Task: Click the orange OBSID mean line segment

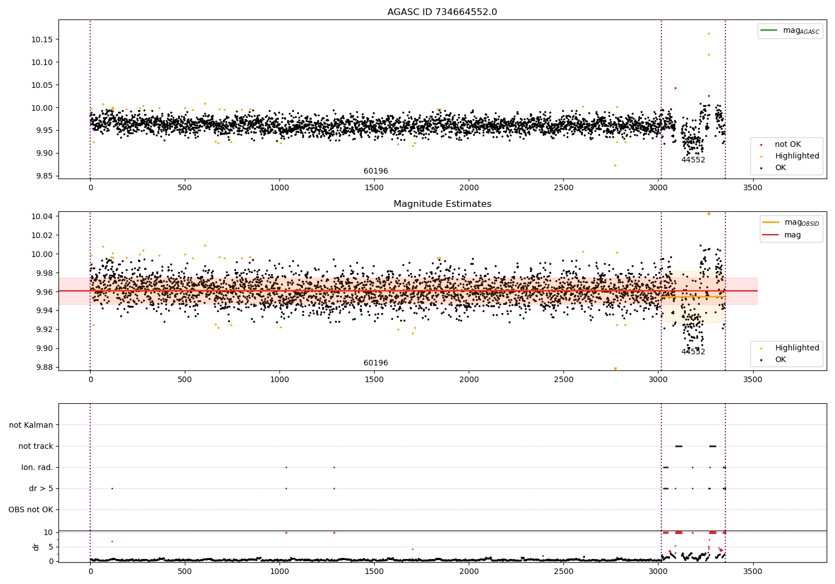Action: tap(693, 297)
